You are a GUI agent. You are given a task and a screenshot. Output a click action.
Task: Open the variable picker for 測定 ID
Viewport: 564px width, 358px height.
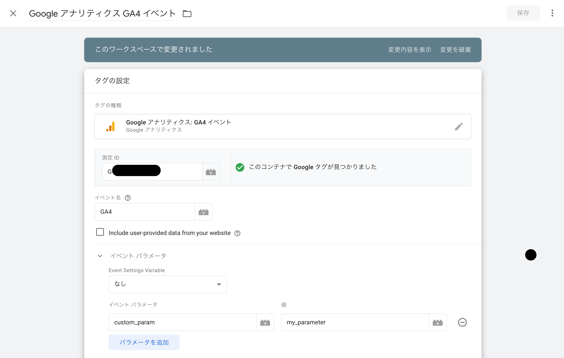point(211,172)
